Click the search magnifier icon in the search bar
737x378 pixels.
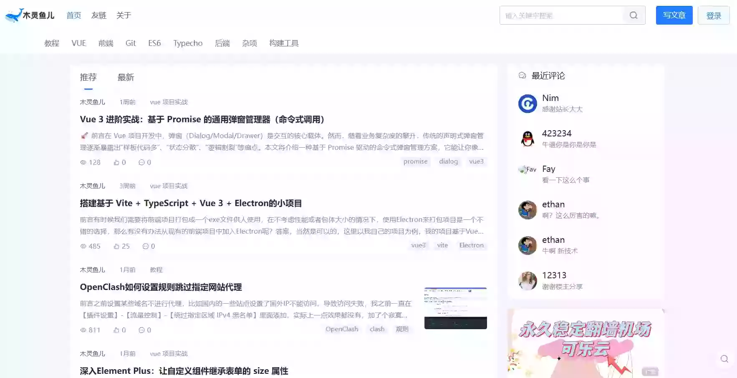pos(633,15)
